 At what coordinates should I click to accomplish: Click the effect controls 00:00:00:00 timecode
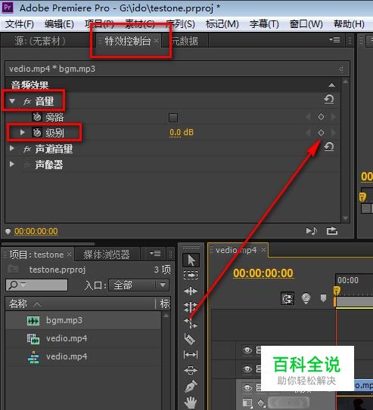pos(36,231)
